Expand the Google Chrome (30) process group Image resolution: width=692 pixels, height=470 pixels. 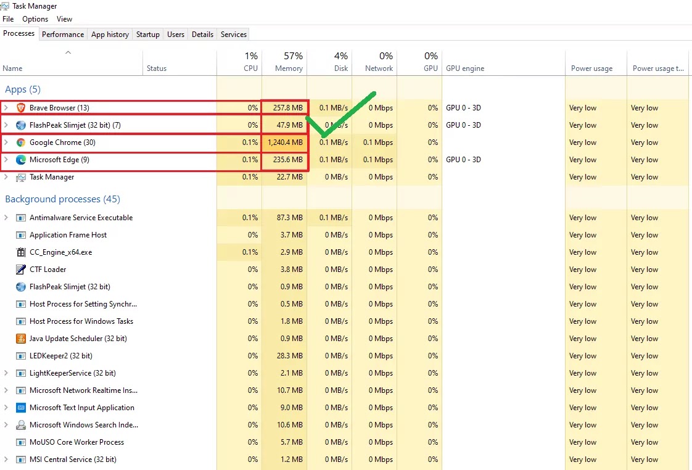point(6,142)
